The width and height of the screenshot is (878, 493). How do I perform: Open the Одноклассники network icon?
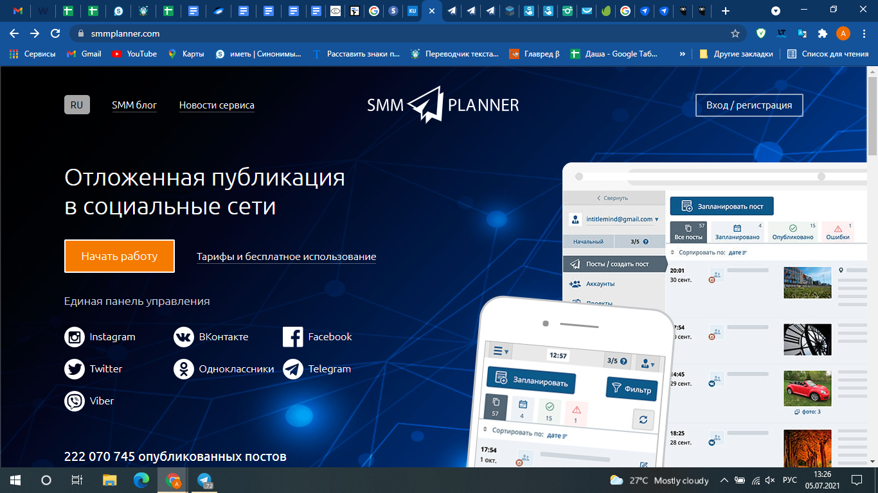[x=184, y=369]
